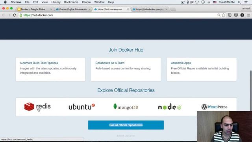Click the Pocket extension icon

point(236,15)
